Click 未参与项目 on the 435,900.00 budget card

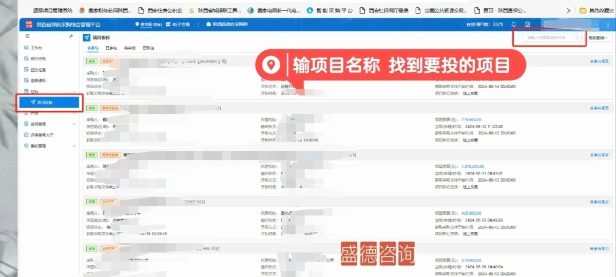tap(599, 202)
